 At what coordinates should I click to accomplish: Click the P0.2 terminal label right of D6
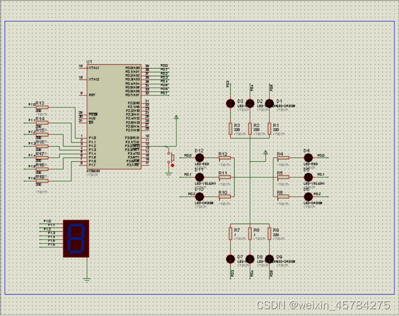317,194
